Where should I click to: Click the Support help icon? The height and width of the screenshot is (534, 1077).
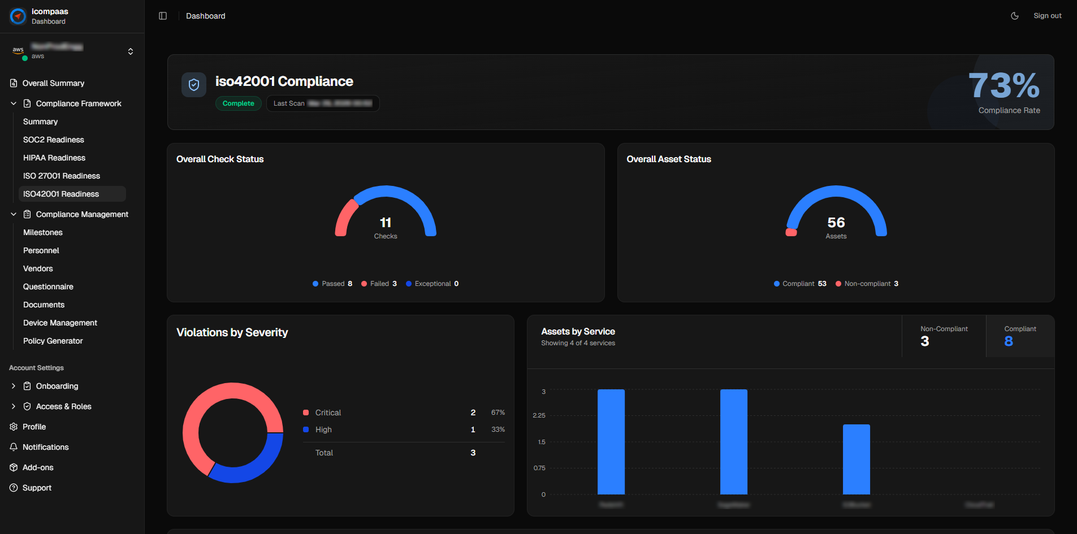(14, 488)
